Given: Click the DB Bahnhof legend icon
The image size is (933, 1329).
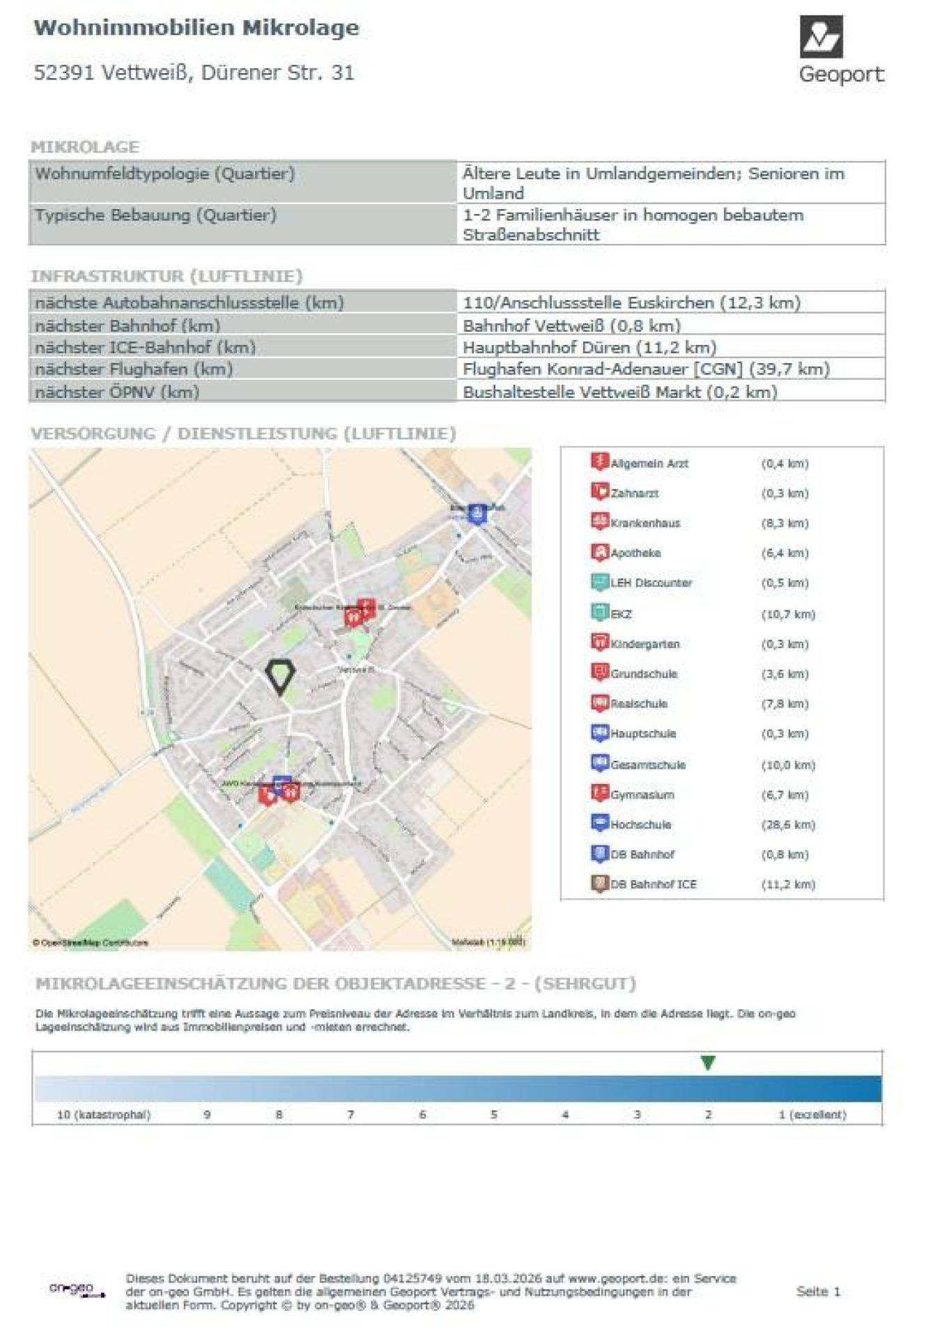Looking at the screenshot, I should (600, 853).
